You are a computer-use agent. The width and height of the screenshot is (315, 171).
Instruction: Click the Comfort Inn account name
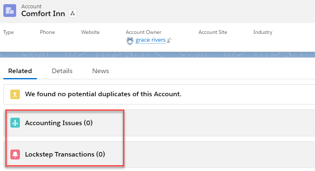[x=43, y=13]
